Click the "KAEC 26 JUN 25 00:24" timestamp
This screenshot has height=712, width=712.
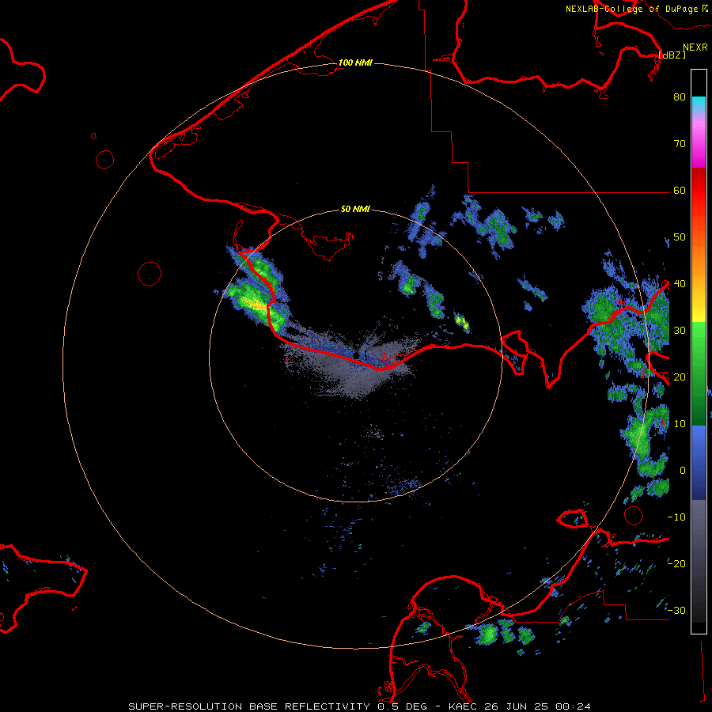(520, 706)
